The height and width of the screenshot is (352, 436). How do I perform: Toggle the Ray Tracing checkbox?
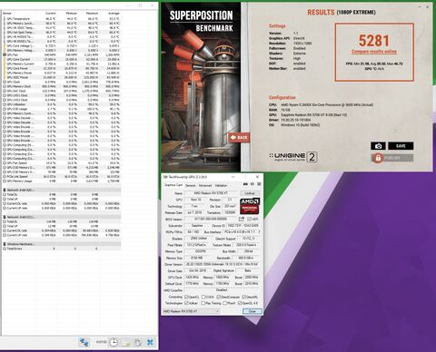(203, 303)
